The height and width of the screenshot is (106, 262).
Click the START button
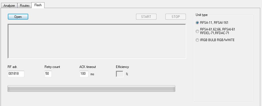[x=146, y=17]
